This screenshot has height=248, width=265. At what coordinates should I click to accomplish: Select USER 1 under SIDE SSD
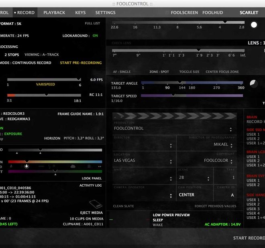click(253, 134)
